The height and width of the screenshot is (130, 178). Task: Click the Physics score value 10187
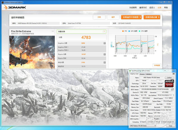pyautogui.click(x=84, y=54)
